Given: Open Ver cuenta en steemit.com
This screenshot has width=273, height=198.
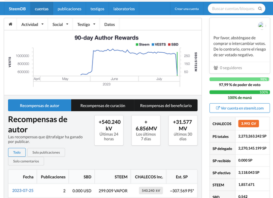Looking at the screenshot, I should tap(240, 108).
